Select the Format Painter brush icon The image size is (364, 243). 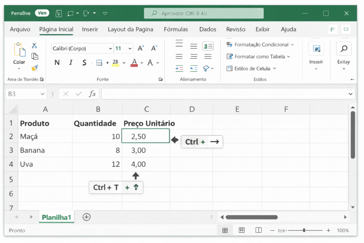[34, 68]
